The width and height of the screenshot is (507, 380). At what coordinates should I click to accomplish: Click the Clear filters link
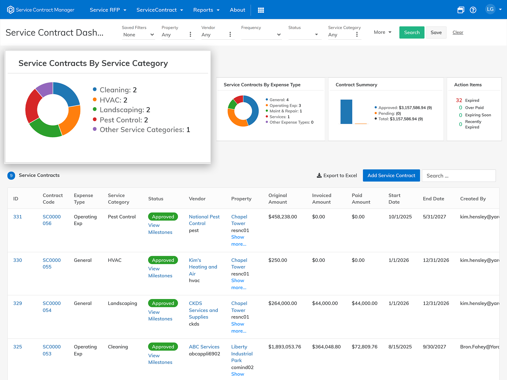point(458,32)
